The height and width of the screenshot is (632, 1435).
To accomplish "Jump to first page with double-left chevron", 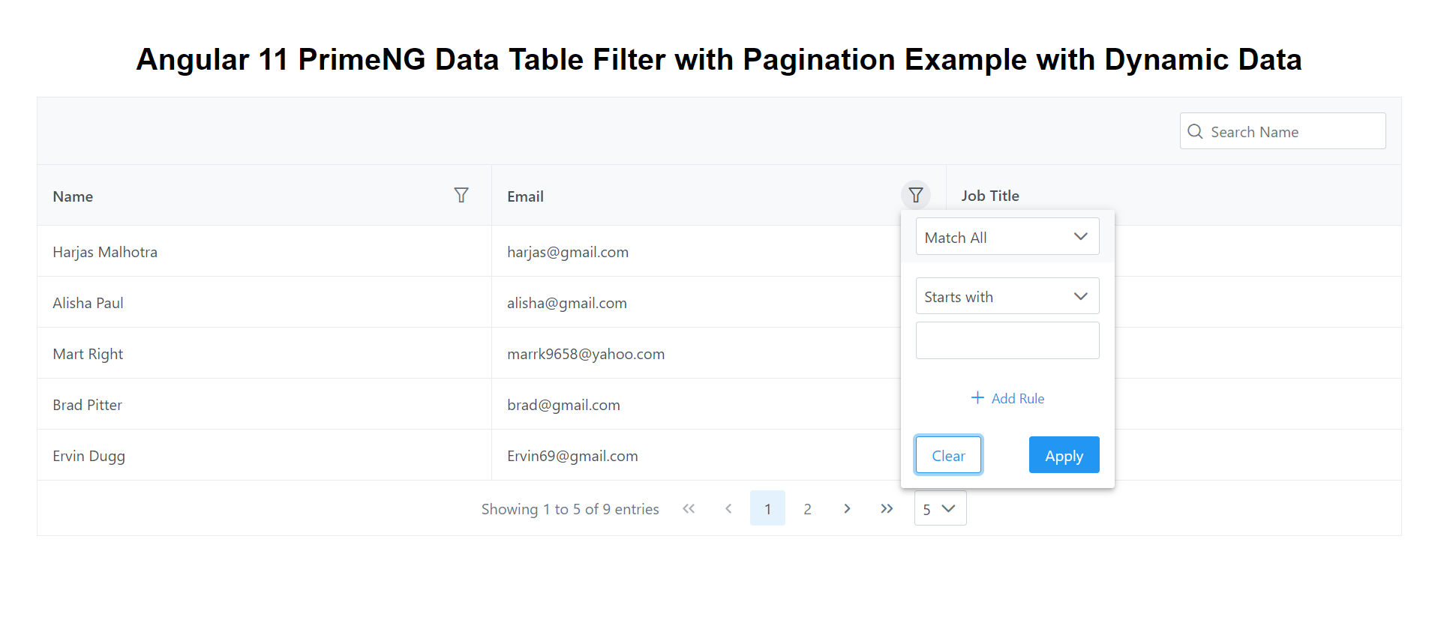I will (689, 508).
